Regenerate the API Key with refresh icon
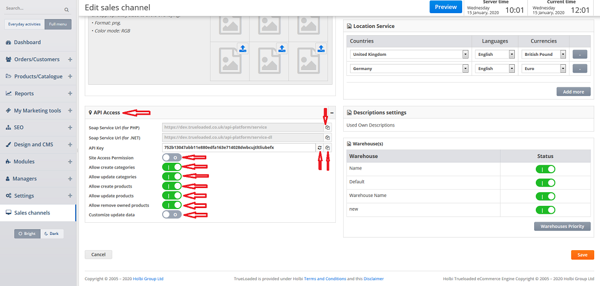The image size is (600, 286). point(319,148)
